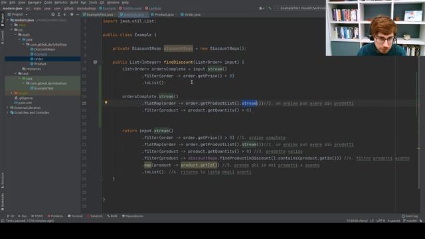
Task: Open the ExampleTest run configuration selector
Action: (x=300, y=9)
